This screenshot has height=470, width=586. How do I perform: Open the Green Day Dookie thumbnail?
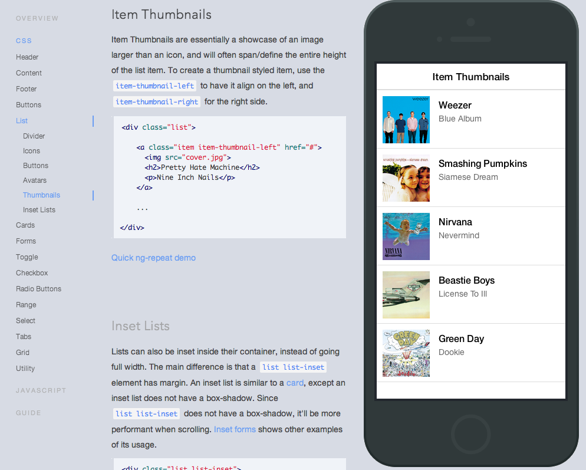tap(406, 353)
